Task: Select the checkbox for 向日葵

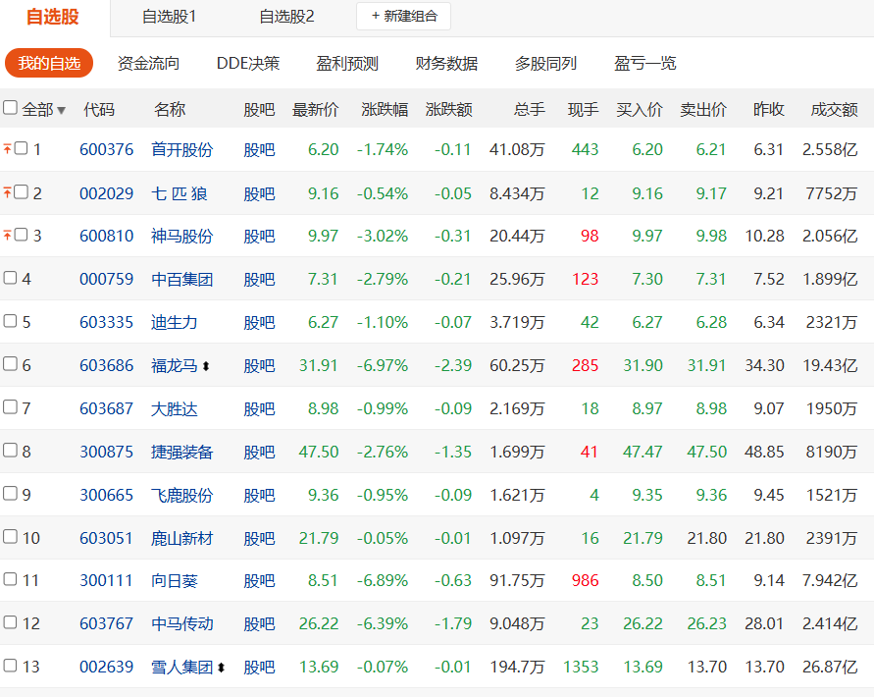Action: coord(10,579)
